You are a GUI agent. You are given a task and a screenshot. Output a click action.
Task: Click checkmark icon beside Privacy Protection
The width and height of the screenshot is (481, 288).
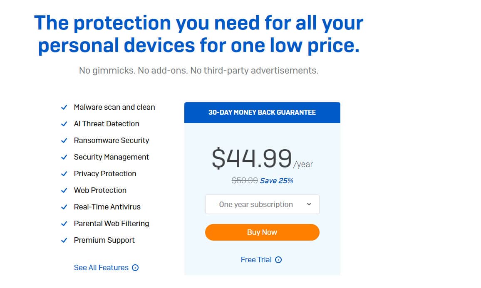click(64, 174)
